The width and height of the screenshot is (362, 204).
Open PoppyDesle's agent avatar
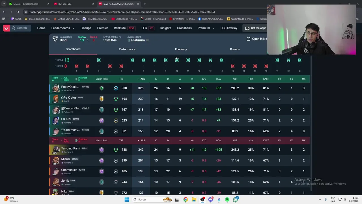click(x=56, y=88)
